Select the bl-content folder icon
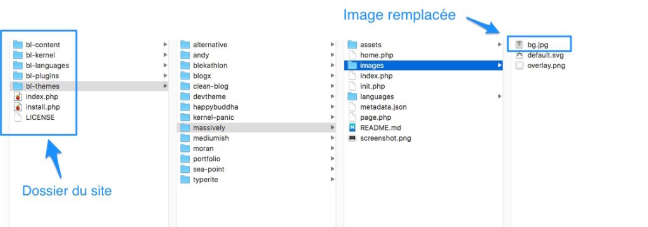The width and height of the screenshot is (648, 227). 18,45
